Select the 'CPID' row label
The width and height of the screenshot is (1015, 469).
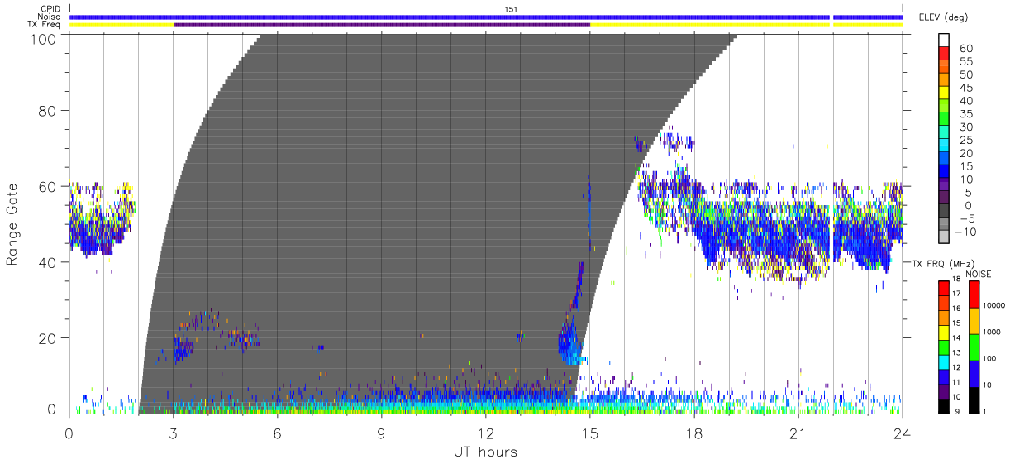[x=49, y=9]
